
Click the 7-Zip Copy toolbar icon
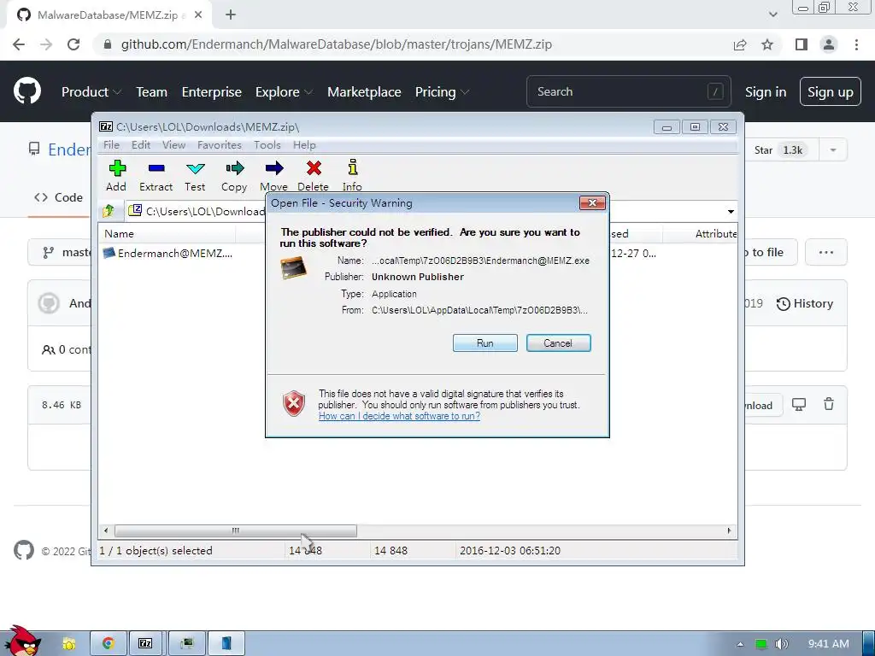point(234,176)
